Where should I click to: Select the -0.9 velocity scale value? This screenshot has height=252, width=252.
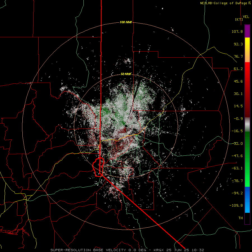coord(238,119)
